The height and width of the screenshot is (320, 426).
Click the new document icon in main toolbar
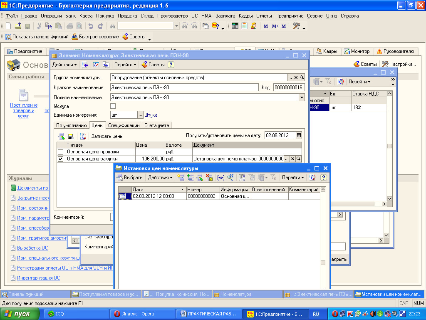point(8,26)
